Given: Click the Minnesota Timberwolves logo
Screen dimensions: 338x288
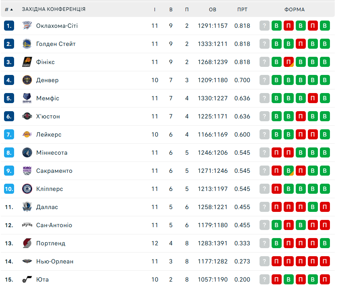Looking at the screenshot, I should tap(27, 153).
